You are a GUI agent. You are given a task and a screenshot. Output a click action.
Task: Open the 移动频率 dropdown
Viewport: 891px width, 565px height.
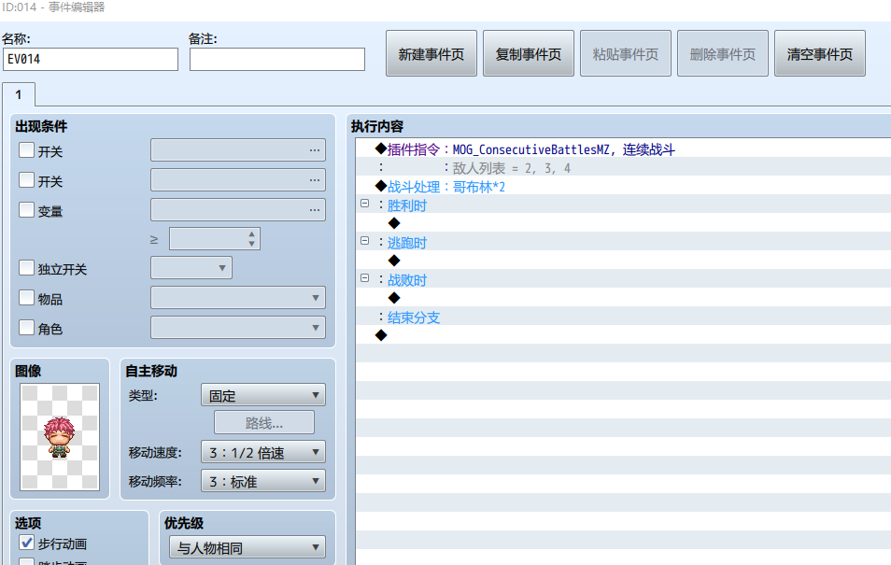(263, 482)
